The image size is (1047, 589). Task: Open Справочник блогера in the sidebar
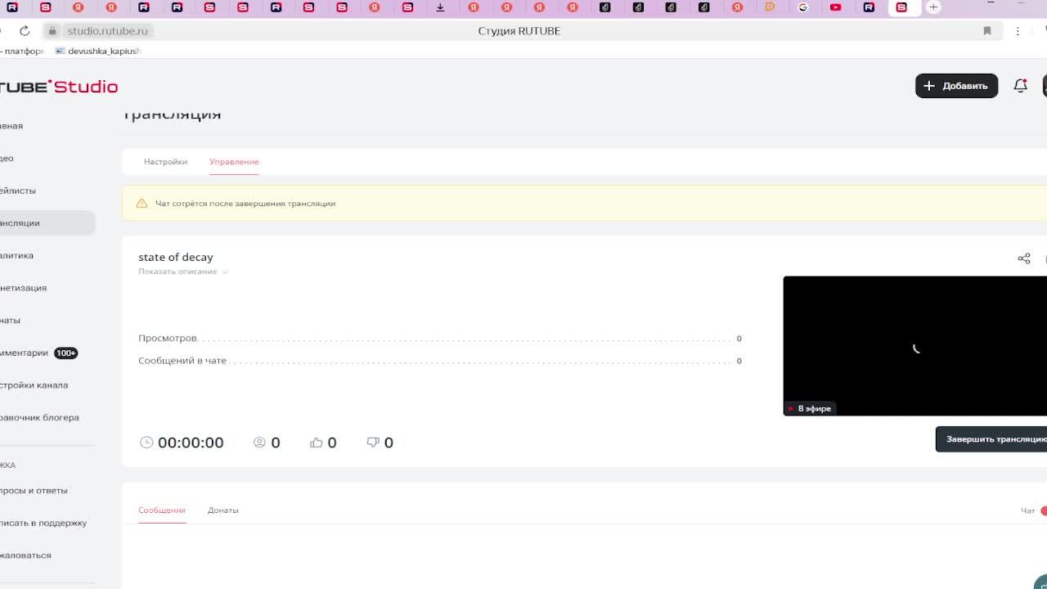click(x=39, y=418)
